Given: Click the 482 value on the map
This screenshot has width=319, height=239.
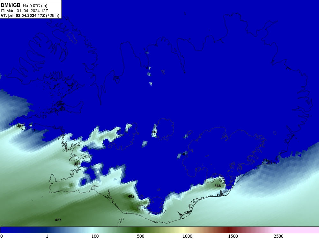Looking at the screenshot, I should pos(131,196).
